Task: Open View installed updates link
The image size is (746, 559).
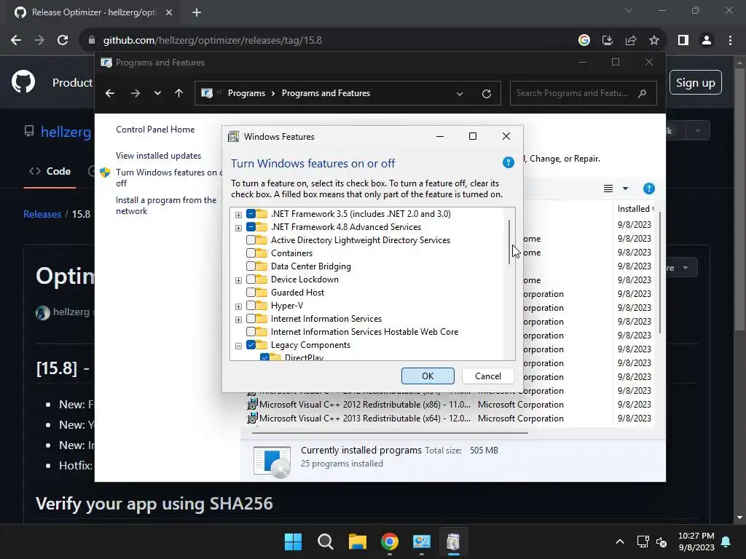Action: coord(158,156)
